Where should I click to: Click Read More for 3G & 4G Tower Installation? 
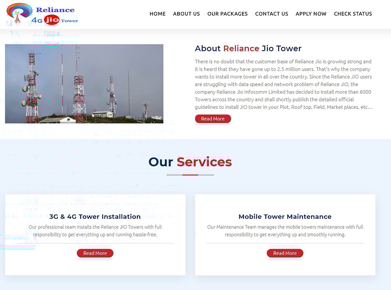(95, 253)
